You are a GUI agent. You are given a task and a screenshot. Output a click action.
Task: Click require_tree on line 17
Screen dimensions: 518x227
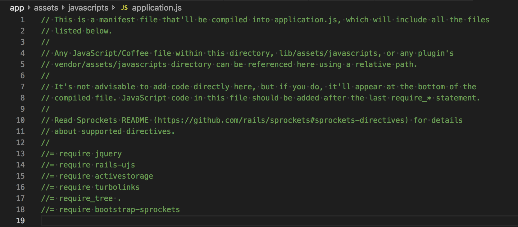point(86,198)
